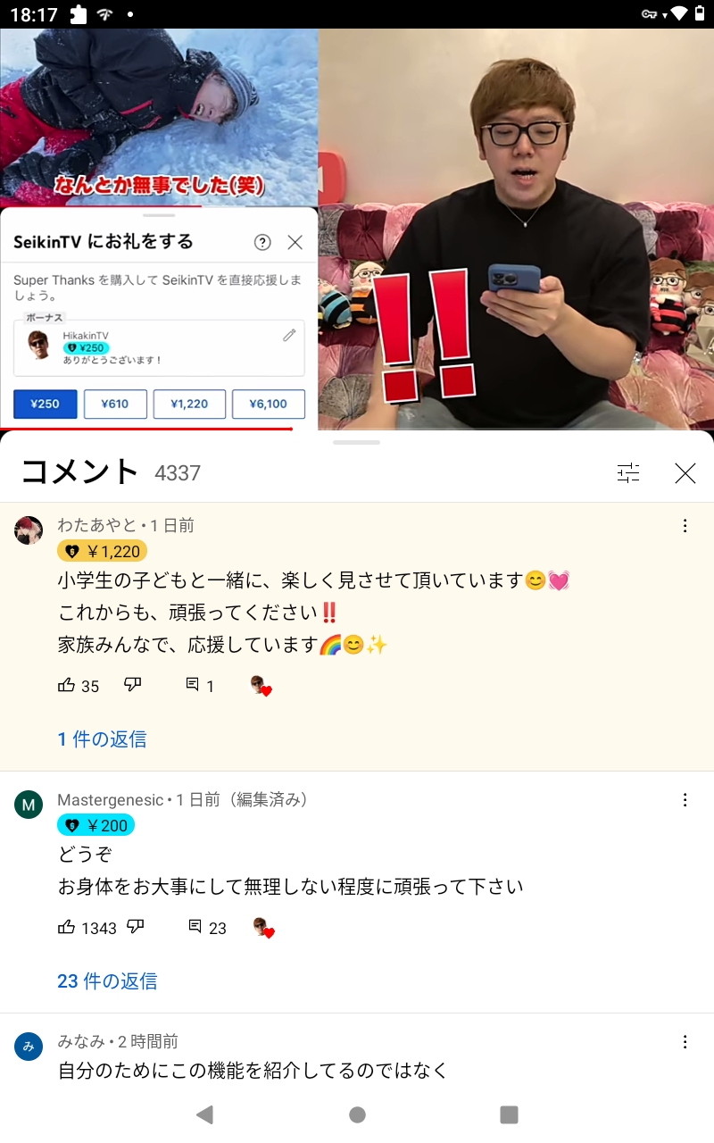This screenshot has width=714, height=1143.
Task: Expand 23 件の返信 replies
Action: (107, 980)
